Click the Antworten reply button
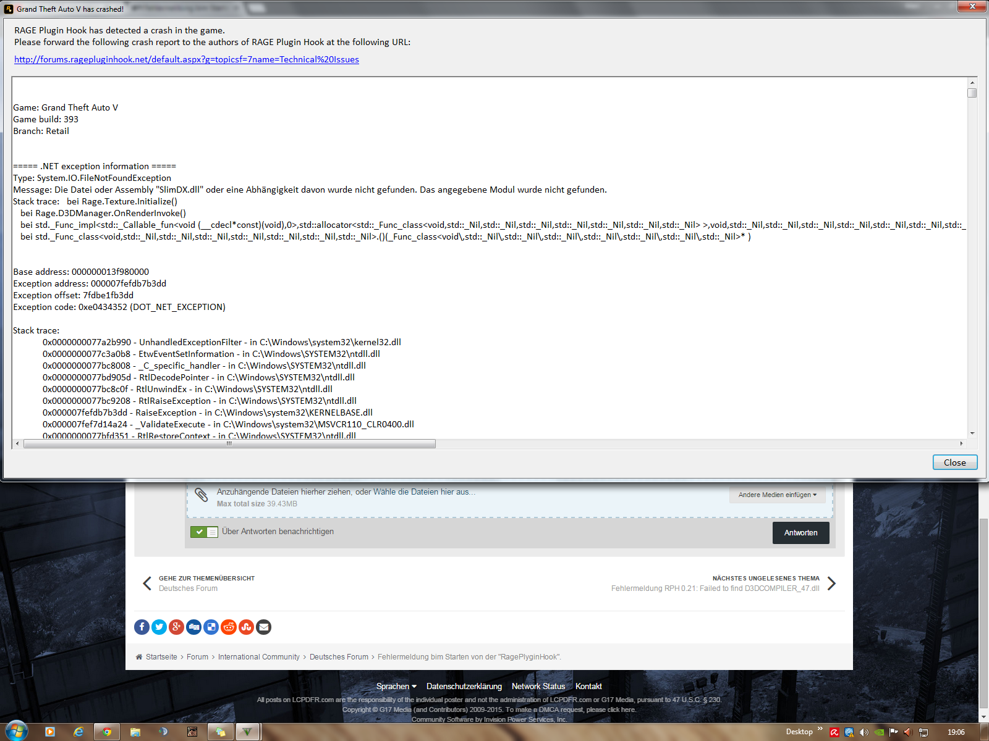 [x=801, y=533]
